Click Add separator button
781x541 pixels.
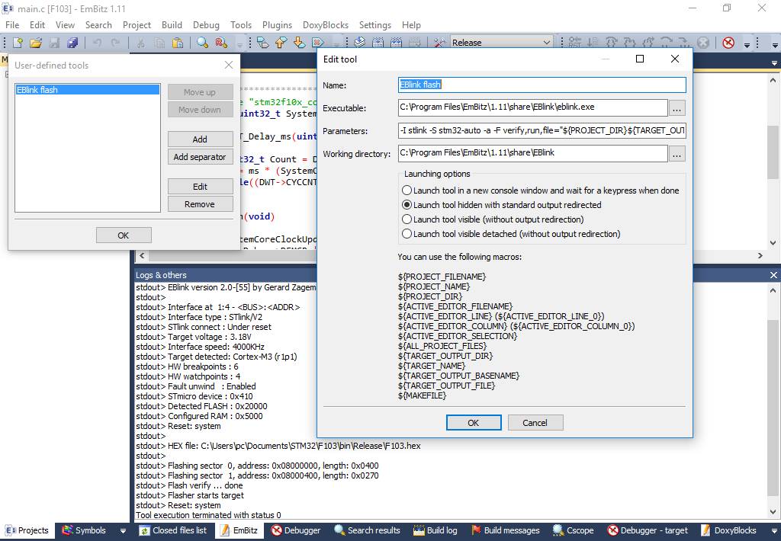[201, 157]
